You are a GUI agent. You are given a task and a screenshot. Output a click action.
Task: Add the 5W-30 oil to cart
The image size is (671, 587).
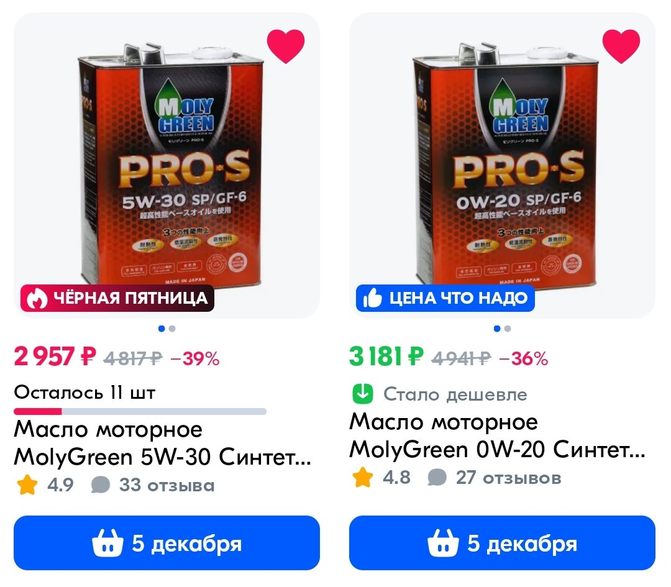click(167, 543)
